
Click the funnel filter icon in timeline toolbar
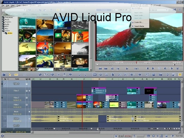(64, 75)
